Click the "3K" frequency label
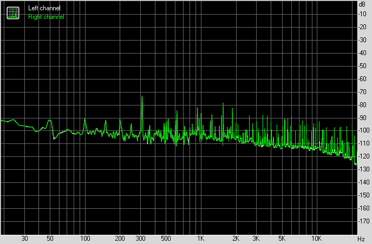The height and width of the screenshot is (244, 372). 256,239
